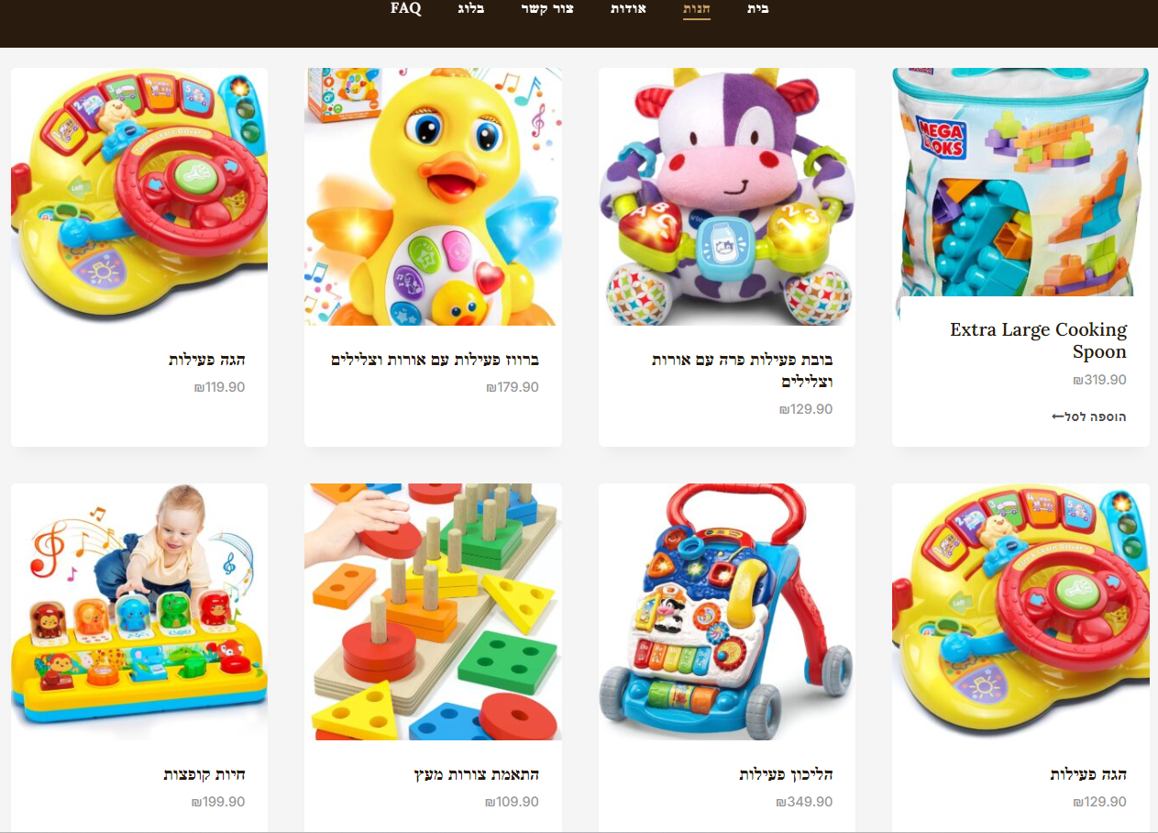Navigate to אודות in the header
The image size is (1158, 833).
pyautogui.click(x=629, y=9)
